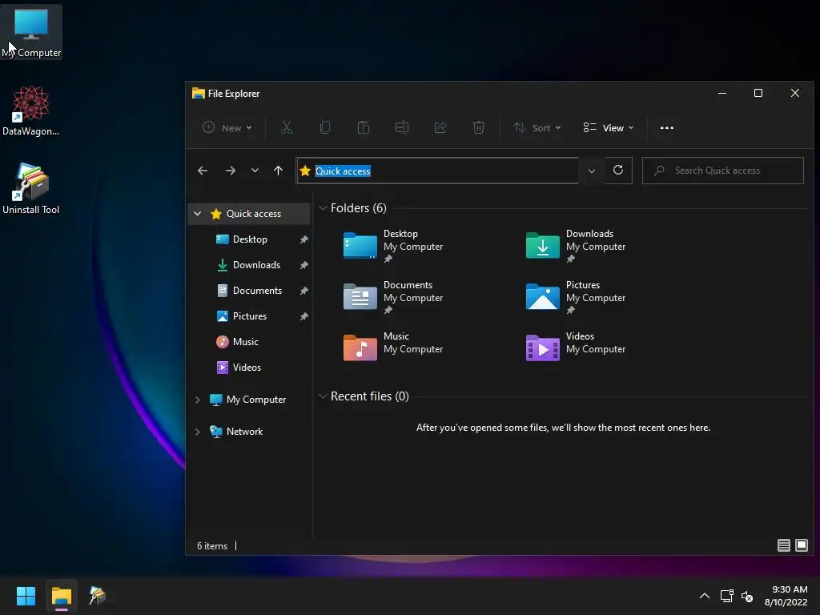Screen dimensions: 820x615
Task: Click the Share icon in toolbar
Action: coord(440,127)
